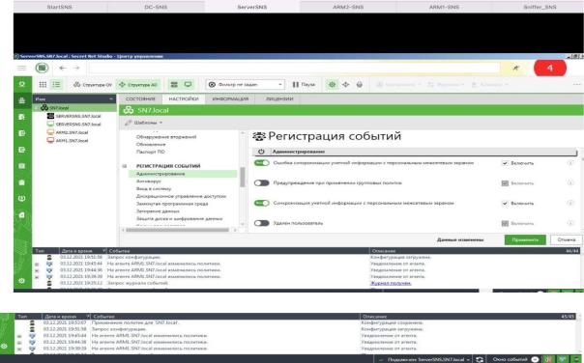584x363 pixels.
Task: Collapse the SN7.local tree node
Action: (37, 108)
